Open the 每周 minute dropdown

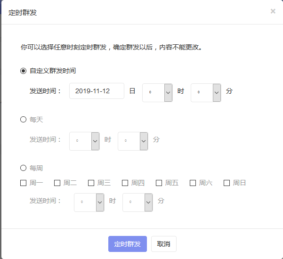click(x=137, y=202)
